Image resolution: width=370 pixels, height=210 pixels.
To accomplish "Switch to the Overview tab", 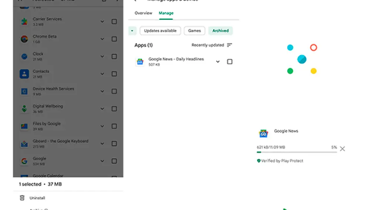I will click(x=144, y=13).
